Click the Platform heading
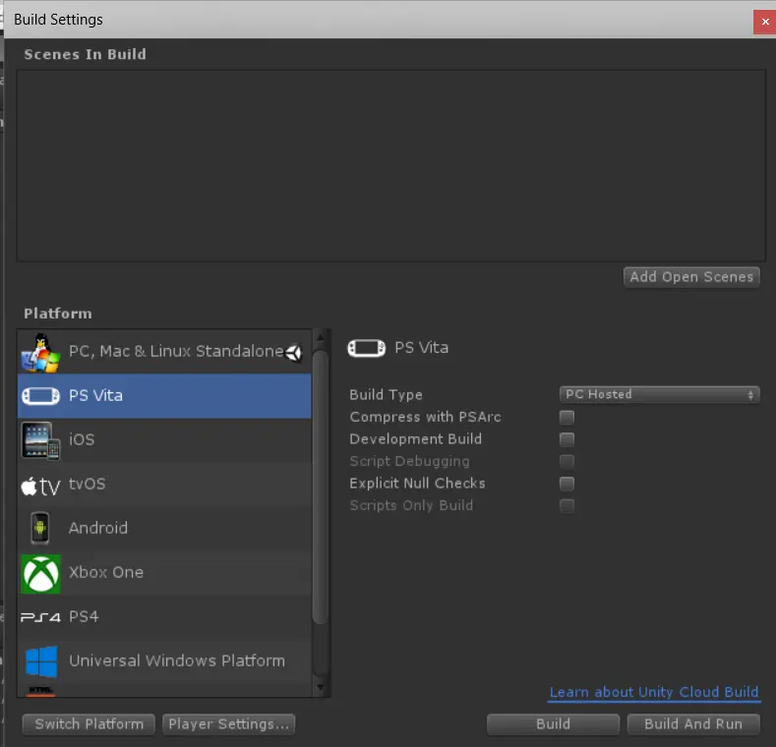This screenshot has height=747, width=776. pyautogui.click(x=58, y=314)
